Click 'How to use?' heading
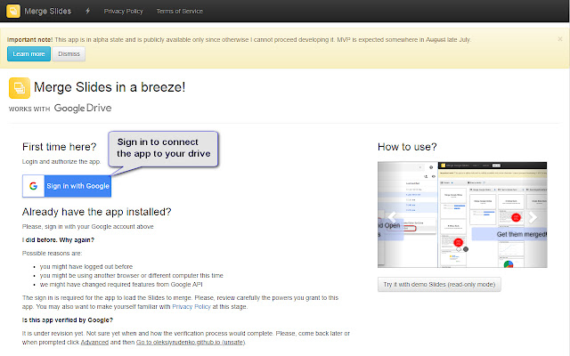 [x=407, y=147]
